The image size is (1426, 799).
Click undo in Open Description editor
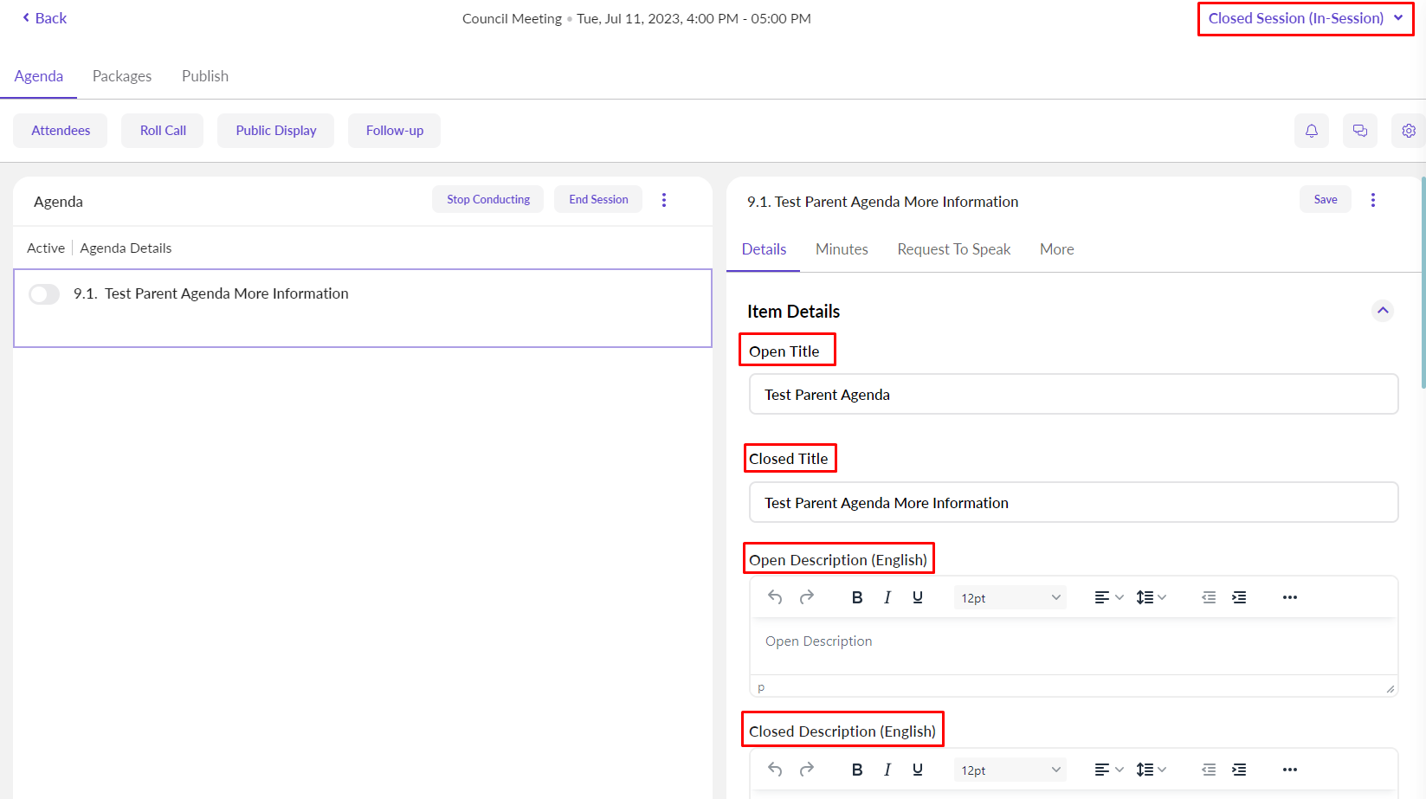[x=775, y=597]
